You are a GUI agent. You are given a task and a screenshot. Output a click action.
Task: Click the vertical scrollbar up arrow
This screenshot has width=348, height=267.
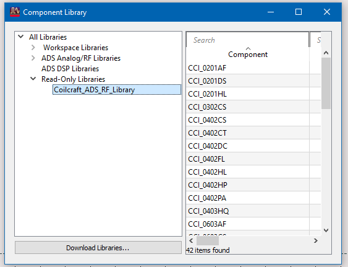point(326,53)
